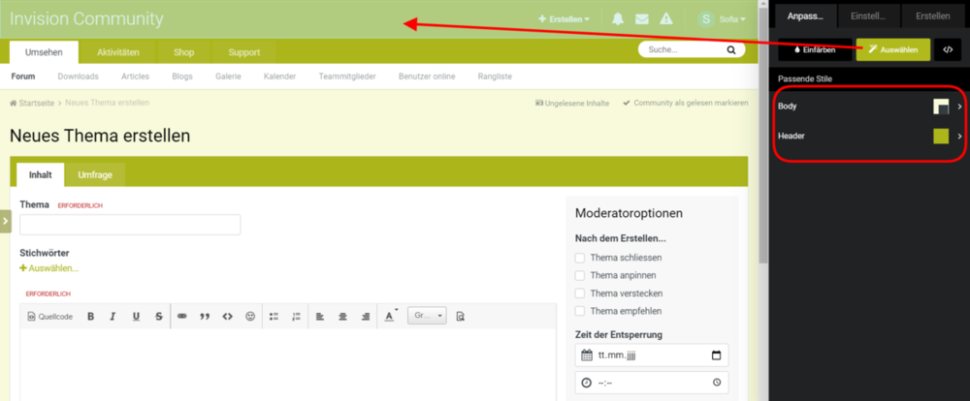
Task: Open the Sofia user menu
Action: pos(732,19)
